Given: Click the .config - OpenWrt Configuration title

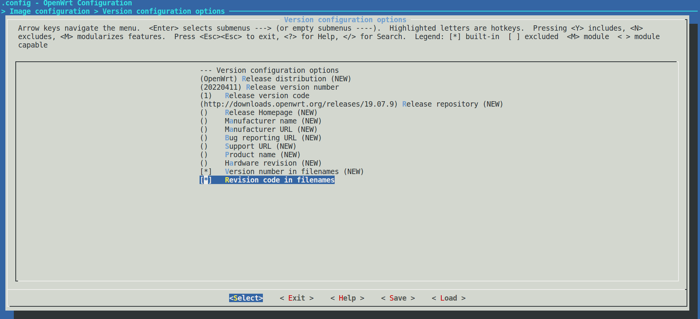Looking at the screenshot, I should point(66,3).
